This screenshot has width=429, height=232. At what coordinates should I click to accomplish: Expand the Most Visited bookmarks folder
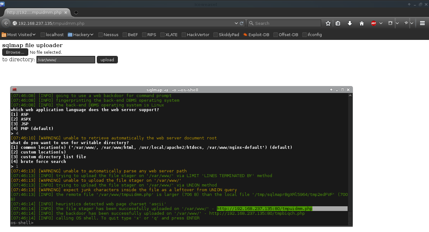(x=19, y=35)
